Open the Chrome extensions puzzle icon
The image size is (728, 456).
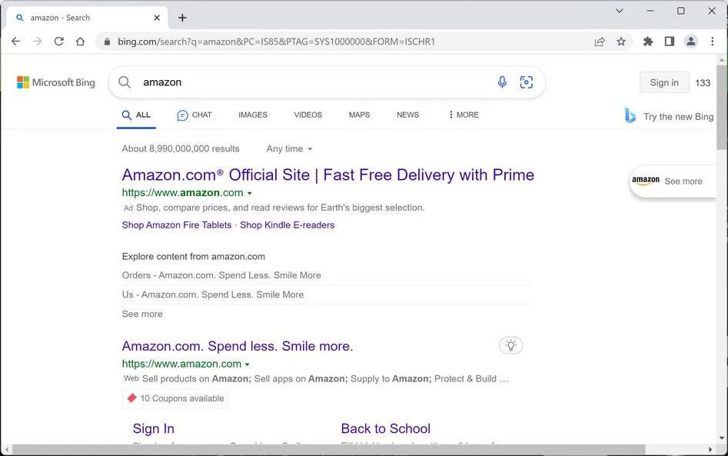tap(648, 42)
